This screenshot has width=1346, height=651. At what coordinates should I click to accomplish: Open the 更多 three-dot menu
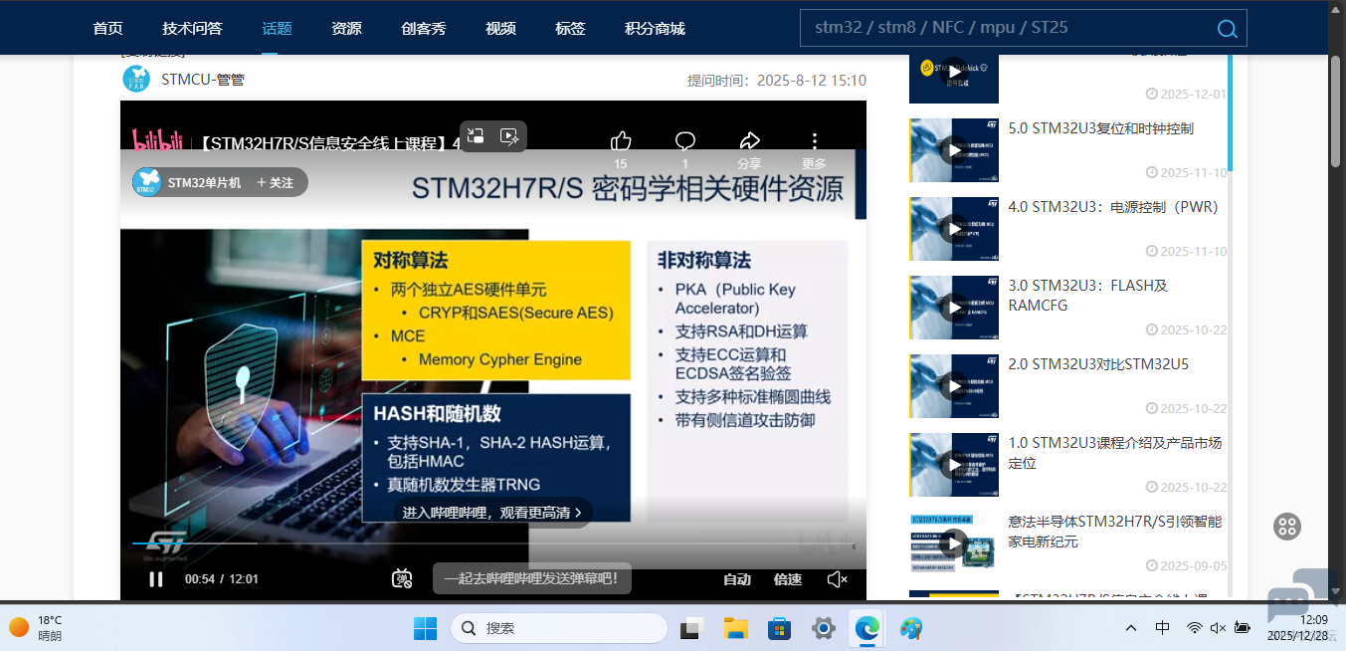click(x=814, y=140)
